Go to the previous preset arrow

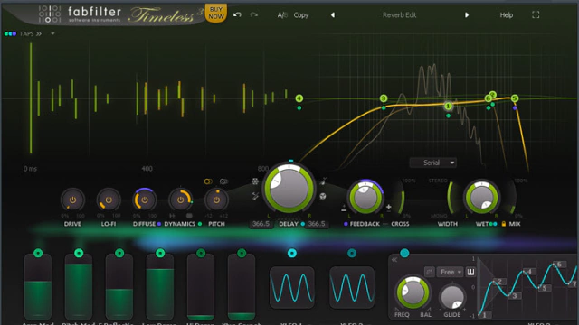(333, 14)
